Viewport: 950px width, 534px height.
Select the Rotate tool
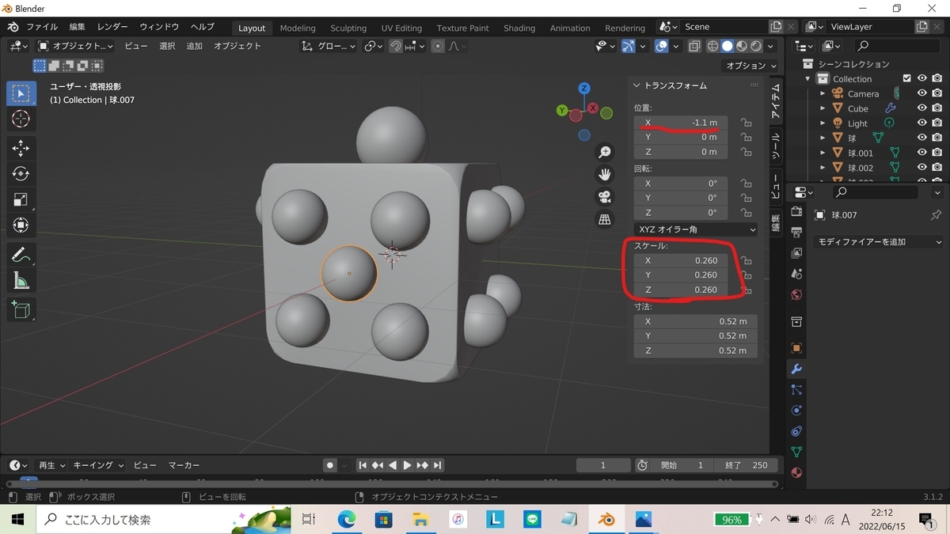[x=21, y=174]
